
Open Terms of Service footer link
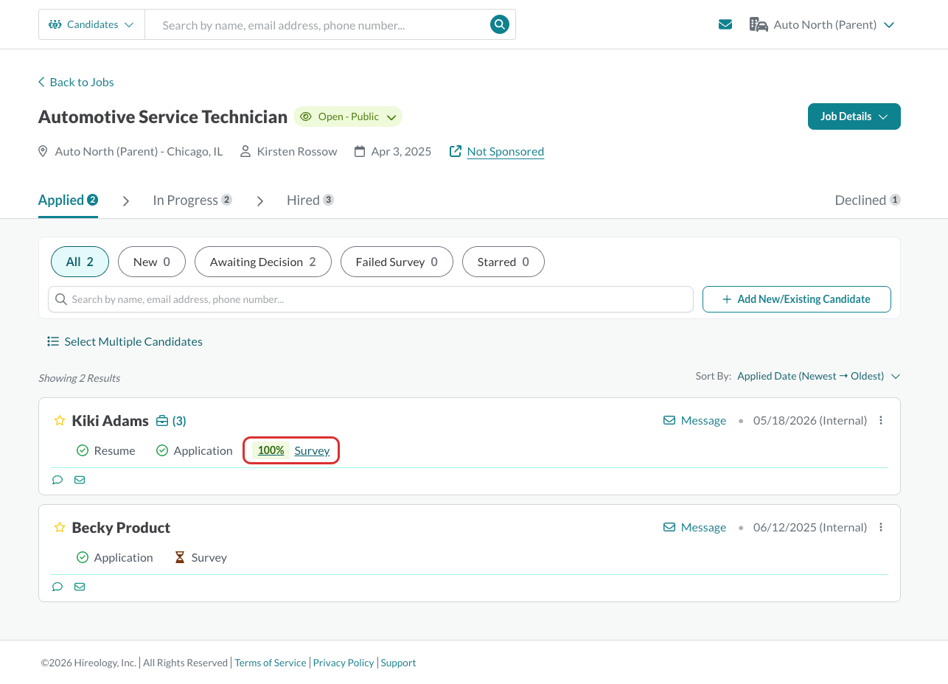[271, 663]
